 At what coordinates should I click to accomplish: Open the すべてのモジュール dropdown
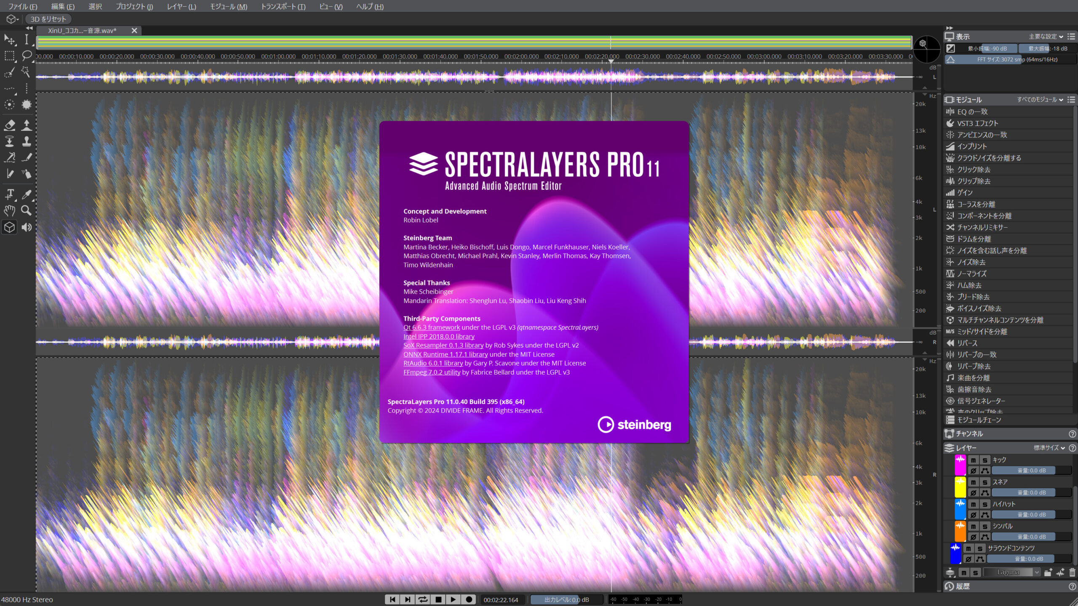1040,100
